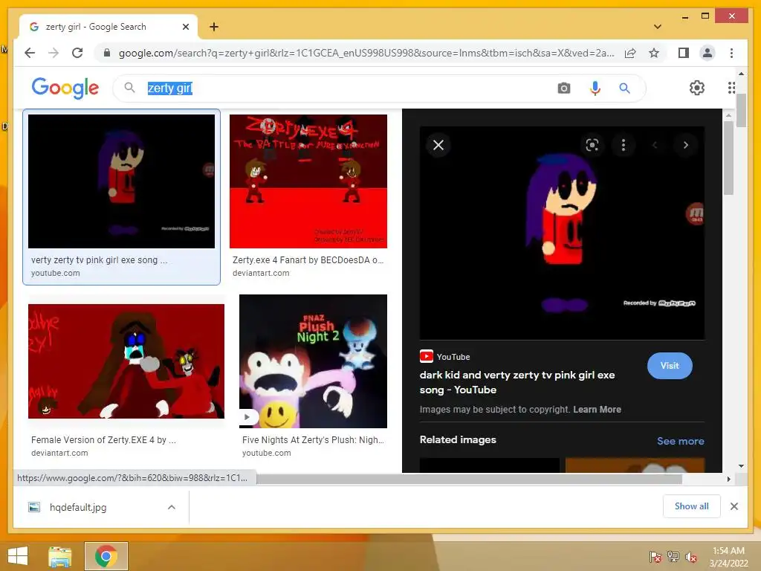Expand the tab search dropdown arrow
The image size is (761, 571).
pyautogui.click(x=657, y=27)
